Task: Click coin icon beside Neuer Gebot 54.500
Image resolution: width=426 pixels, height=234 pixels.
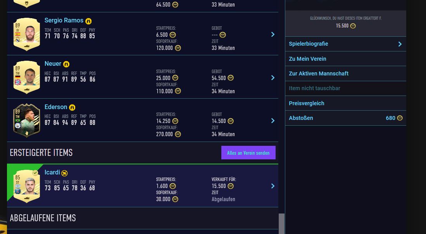Action: click(230, 78)
